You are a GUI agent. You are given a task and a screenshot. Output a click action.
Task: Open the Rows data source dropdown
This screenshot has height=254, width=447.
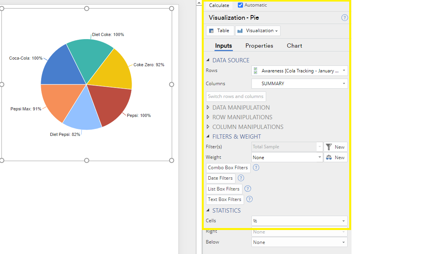[300, 71]
